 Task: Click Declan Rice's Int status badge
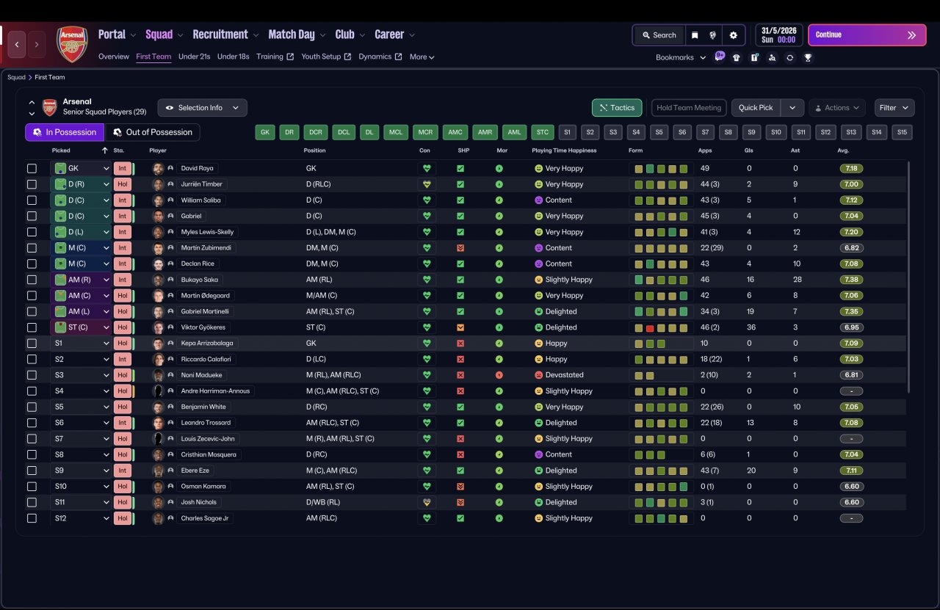click(x=123, y=264)
